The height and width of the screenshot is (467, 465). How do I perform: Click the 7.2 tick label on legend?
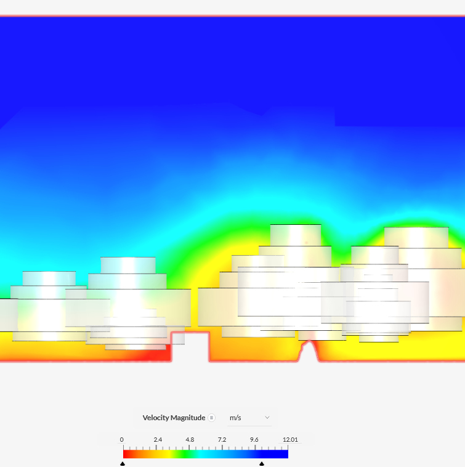click(x=222, y=440)
